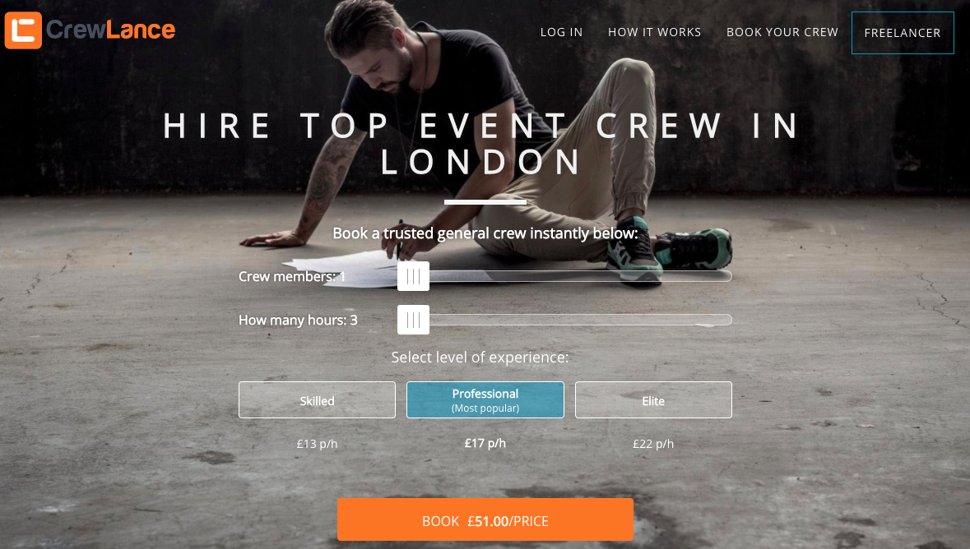
Task: Select the Skilled experience level
Action: (317, 400)
